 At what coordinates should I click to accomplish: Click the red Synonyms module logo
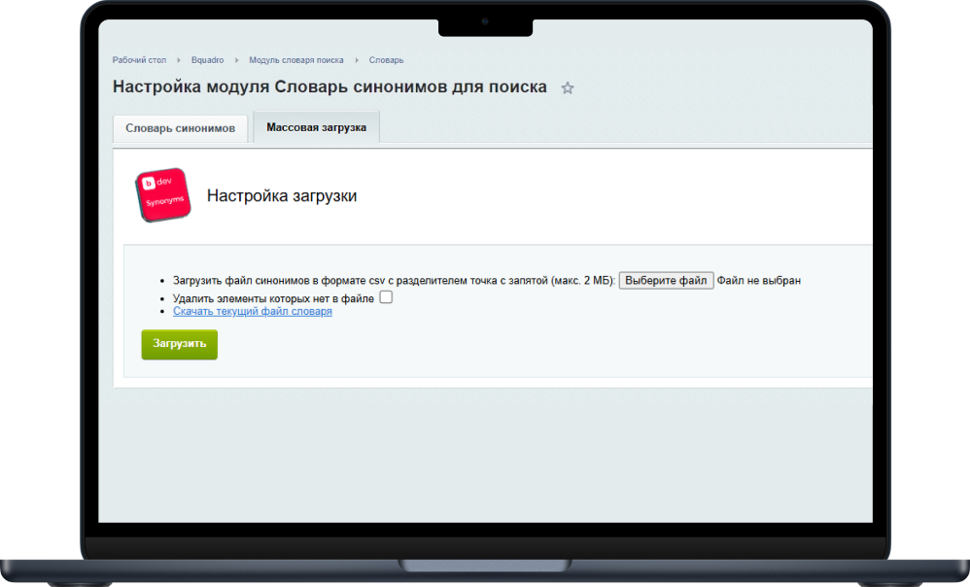(x=162, y=194)
